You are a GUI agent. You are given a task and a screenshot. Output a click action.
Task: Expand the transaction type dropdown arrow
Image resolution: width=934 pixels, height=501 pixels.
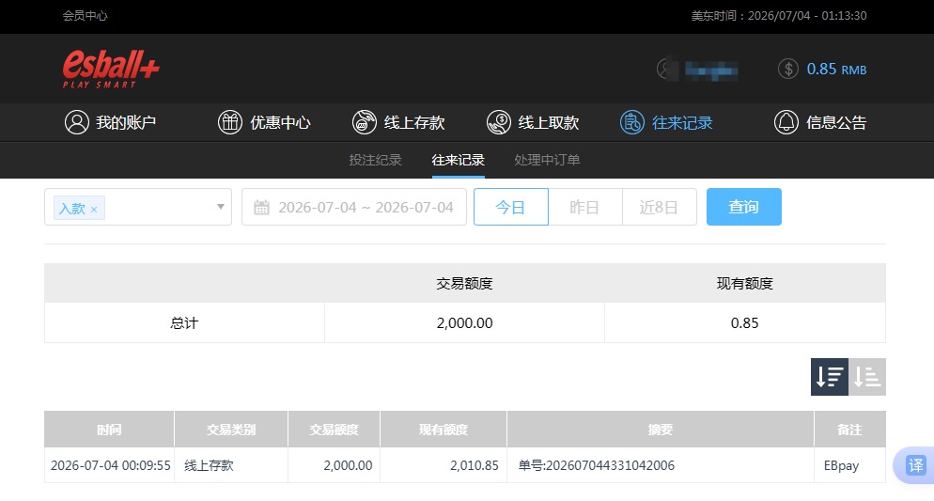click(221, 207)
